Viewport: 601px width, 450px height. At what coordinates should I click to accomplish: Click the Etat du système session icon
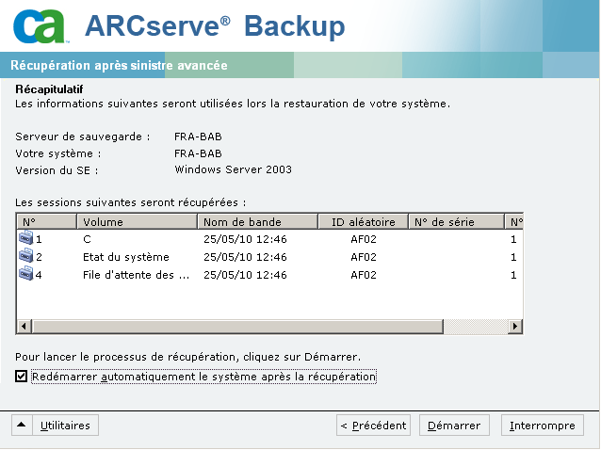[25, 257]
